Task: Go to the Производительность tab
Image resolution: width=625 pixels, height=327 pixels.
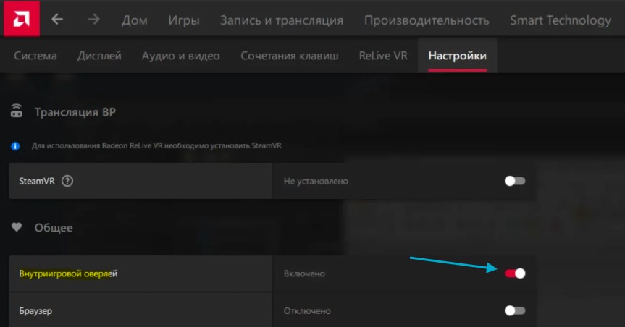Action: 427,20
